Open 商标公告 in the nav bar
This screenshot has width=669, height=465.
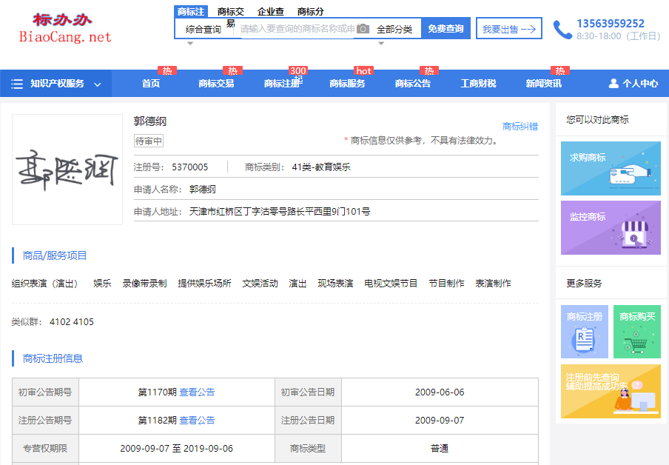pos(413,83)
